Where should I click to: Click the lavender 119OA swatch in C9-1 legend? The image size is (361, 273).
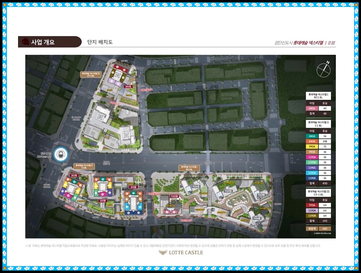click(312, 210)
